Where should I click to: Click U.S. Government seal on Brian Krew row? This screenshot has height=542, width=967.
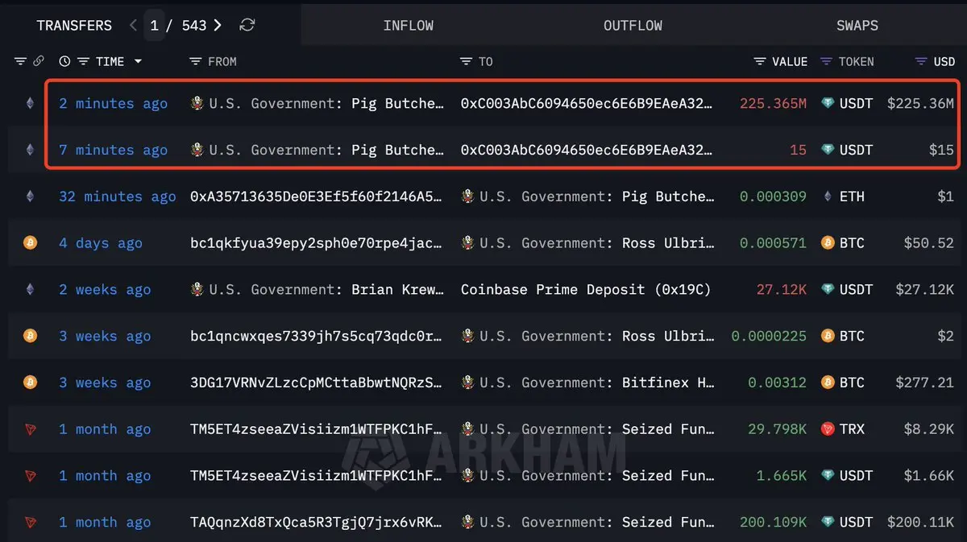click(x=197, y=290)
